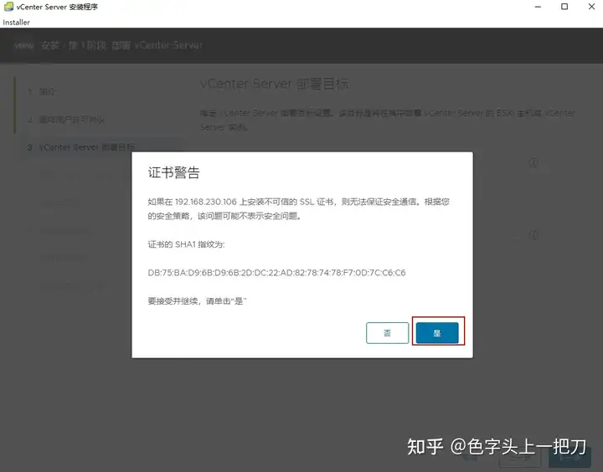Close the vCenter Server installer window
Screen dimensions: 603x472
(x=591, y=7)
